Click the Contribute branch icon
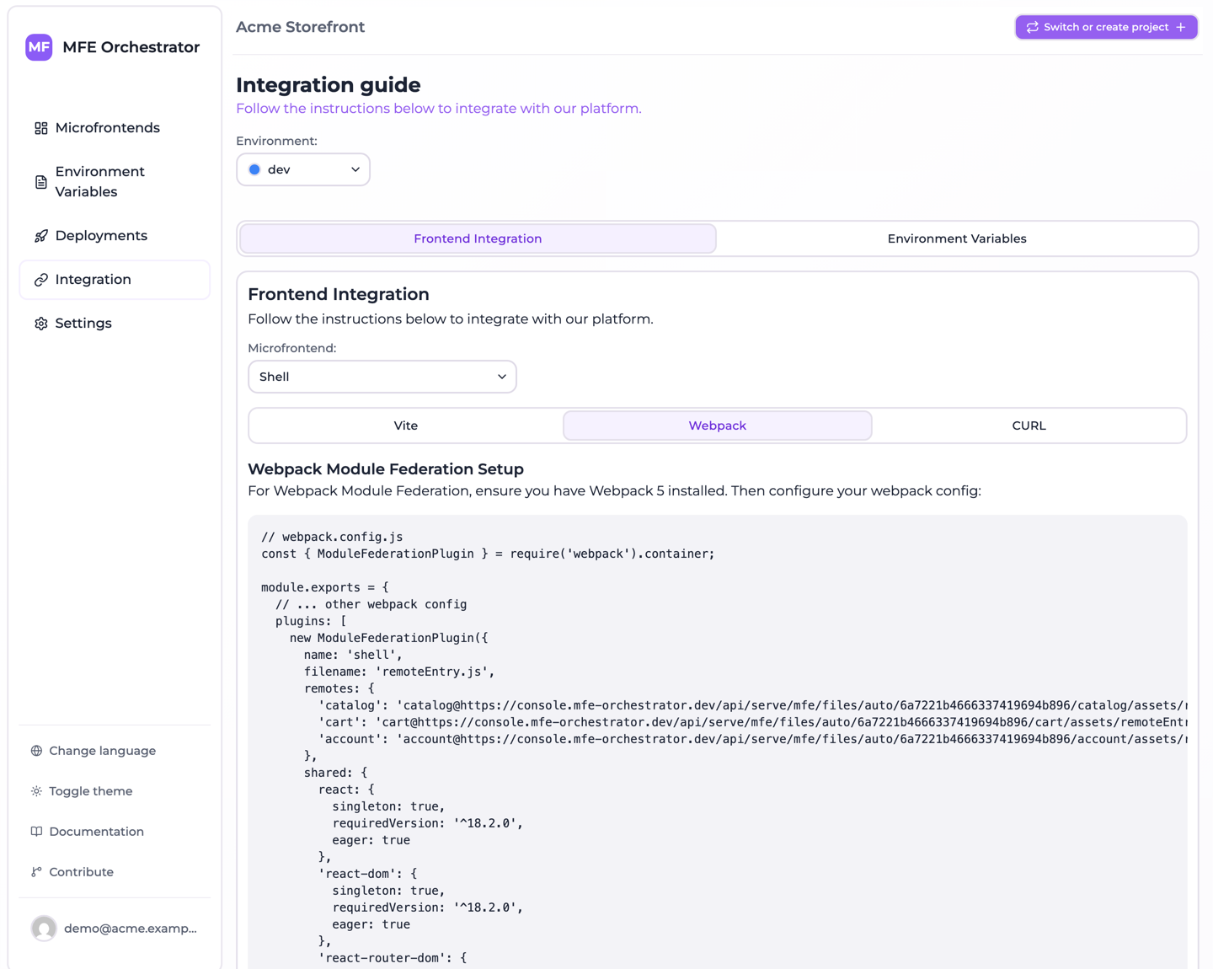 pos(36,872)
